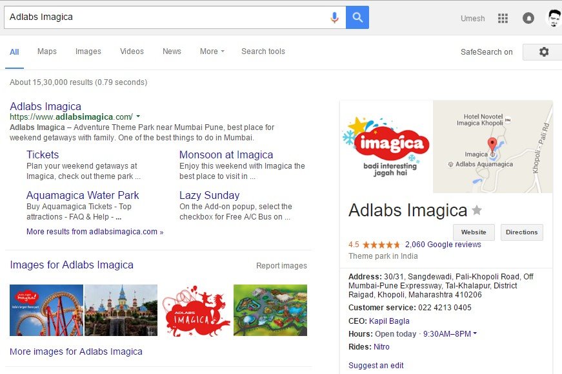Click the voice search microphone icon
The height and width of the screenshot is (374, 562).
(334, 17)
